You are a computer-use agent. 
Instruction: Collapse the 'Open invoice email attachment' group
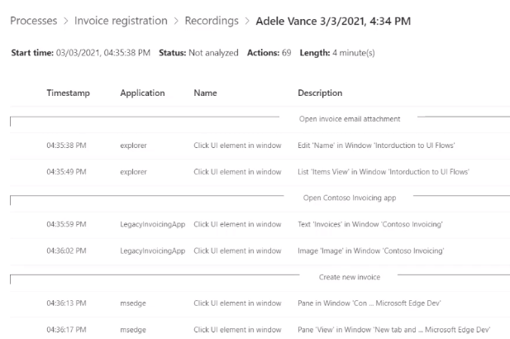350,119
